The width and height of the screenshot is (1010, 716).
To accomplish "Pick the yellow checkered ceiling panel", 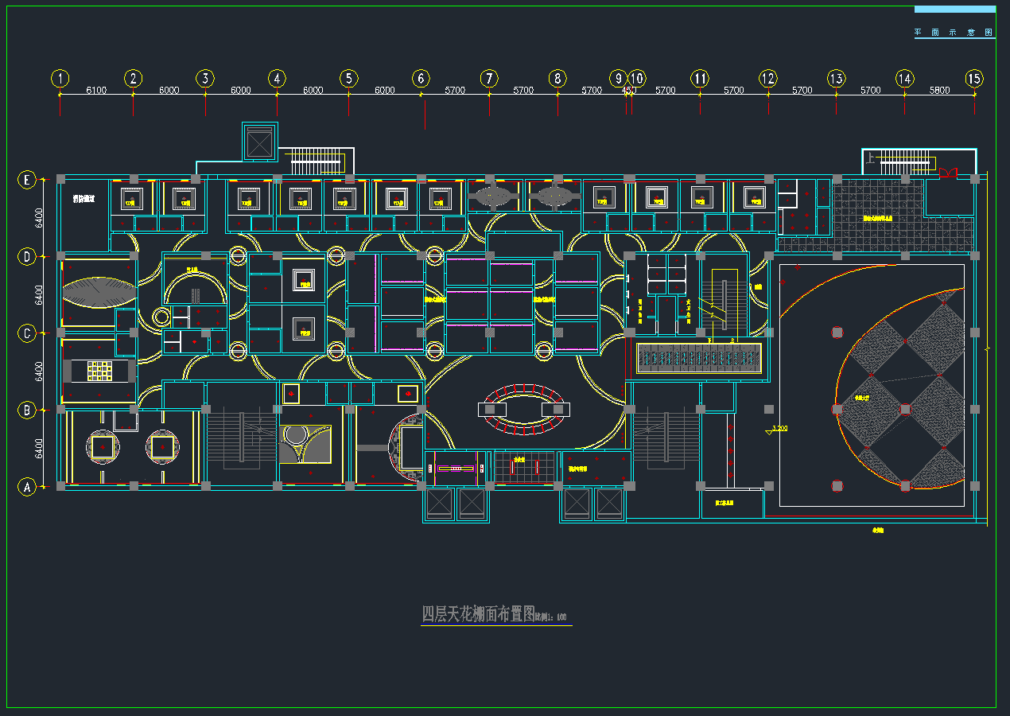I will (x=99, y=372).
